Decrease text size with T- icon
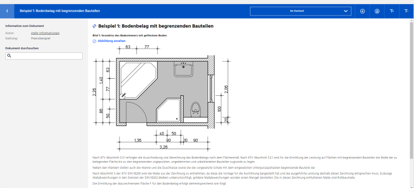The width and height of the screenshot is (414, 188). point(407,11)
